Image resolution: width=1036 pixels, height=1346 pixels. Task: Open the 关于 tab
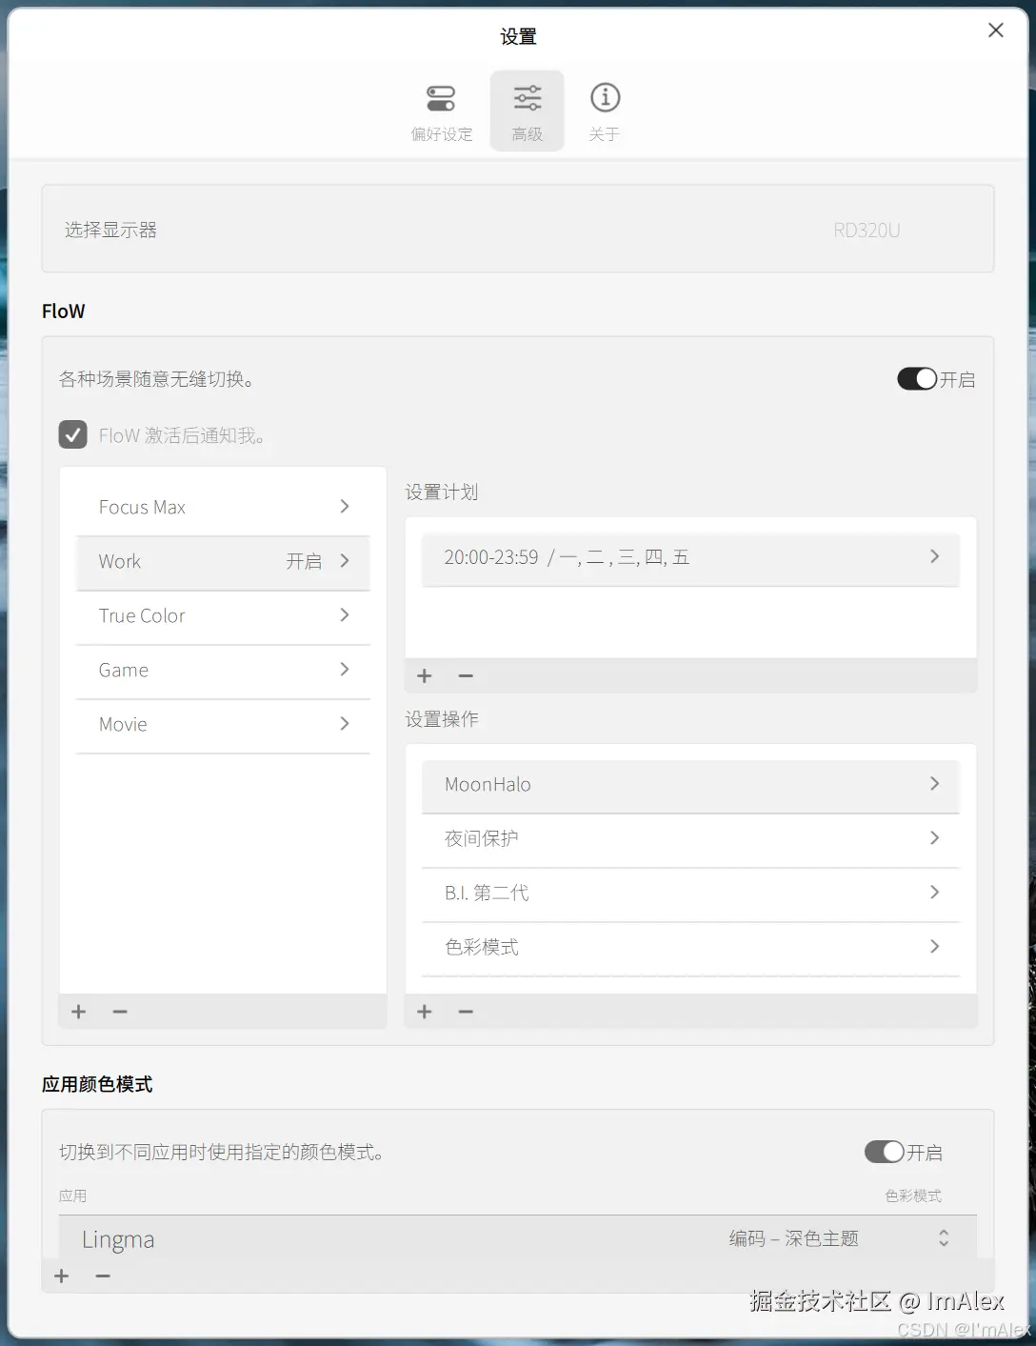605,110
